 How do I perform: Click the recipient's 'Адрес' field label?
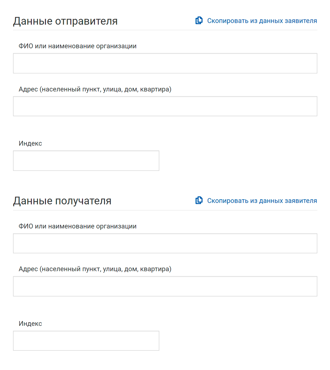point(95,269)
